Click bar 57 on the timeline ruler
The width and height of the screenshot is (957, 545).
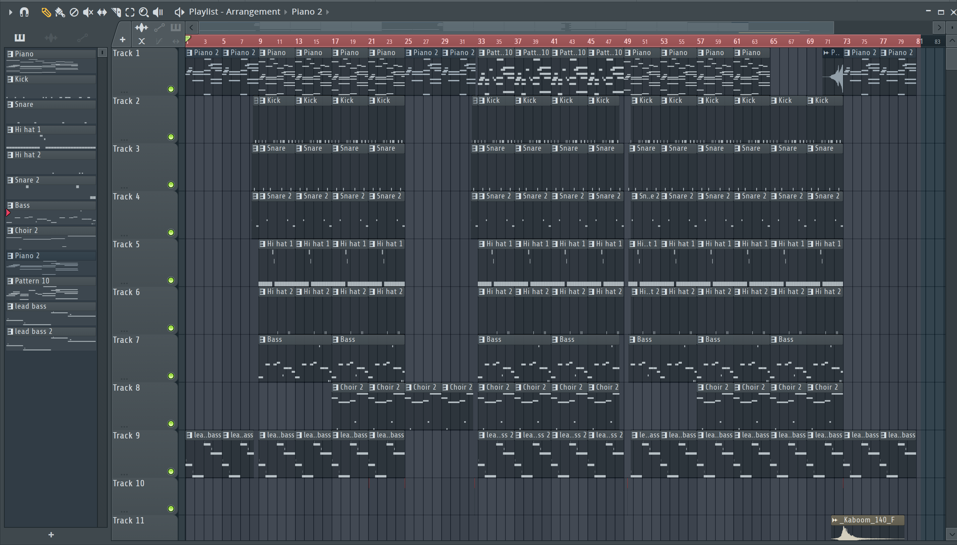[x=700, y=41]
